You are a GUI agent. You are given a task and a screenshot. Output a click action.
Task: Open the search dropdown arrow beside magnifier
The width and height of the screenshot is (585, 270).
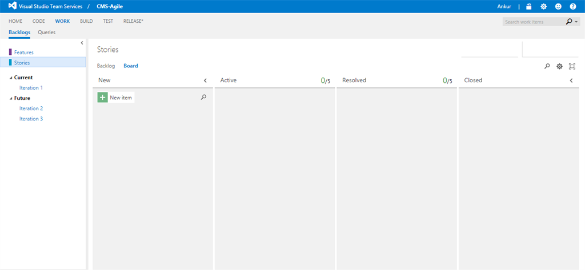[x=576, y=22]
